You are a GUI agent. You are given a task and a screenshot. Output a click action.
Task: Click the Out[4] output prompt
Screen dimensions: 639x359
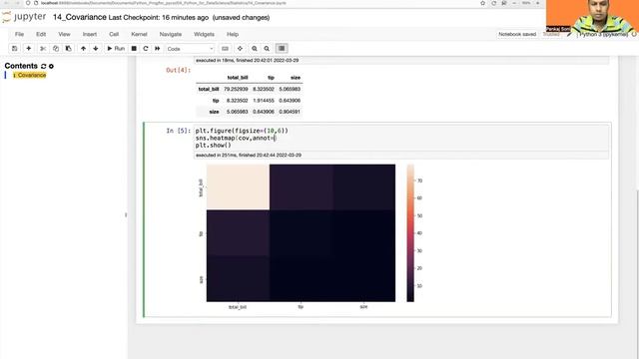[178, 70]
